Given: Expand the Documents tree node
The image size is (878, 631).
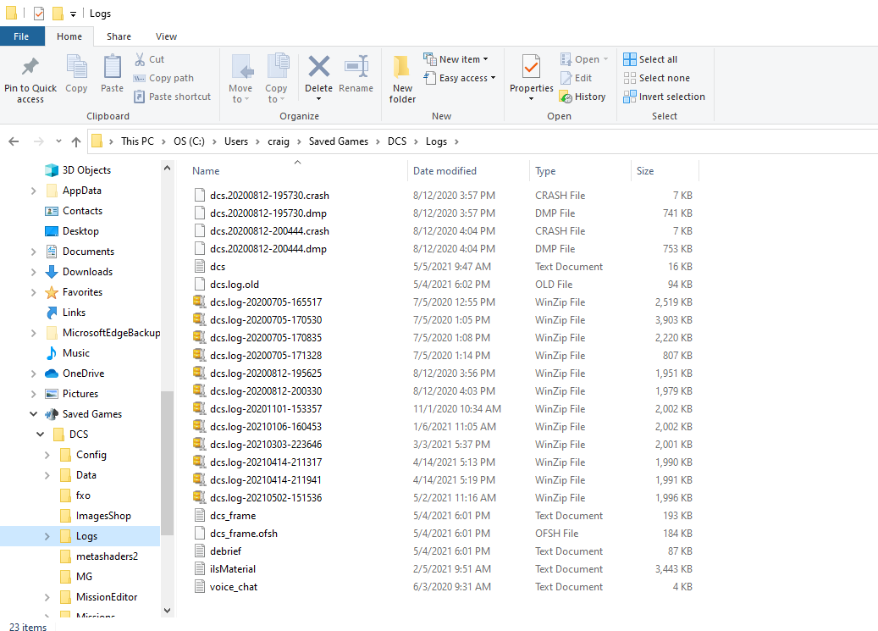Looking at the screenshot, I should 34,252.
